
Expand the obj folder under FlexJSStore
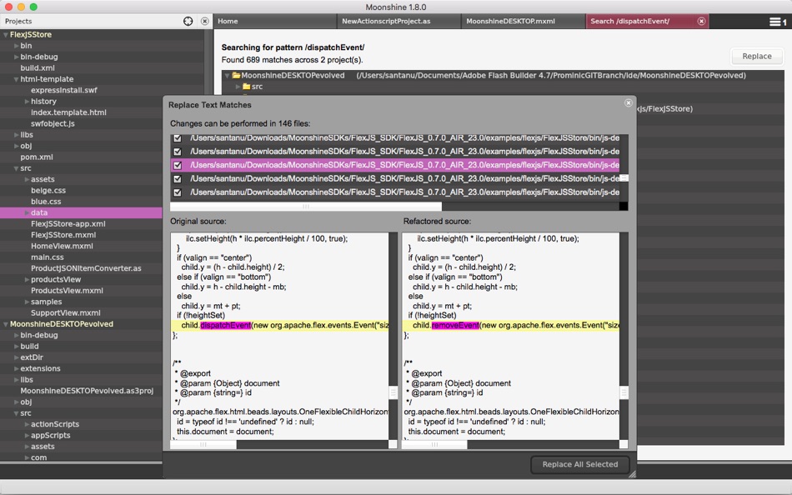click(16, 146)
